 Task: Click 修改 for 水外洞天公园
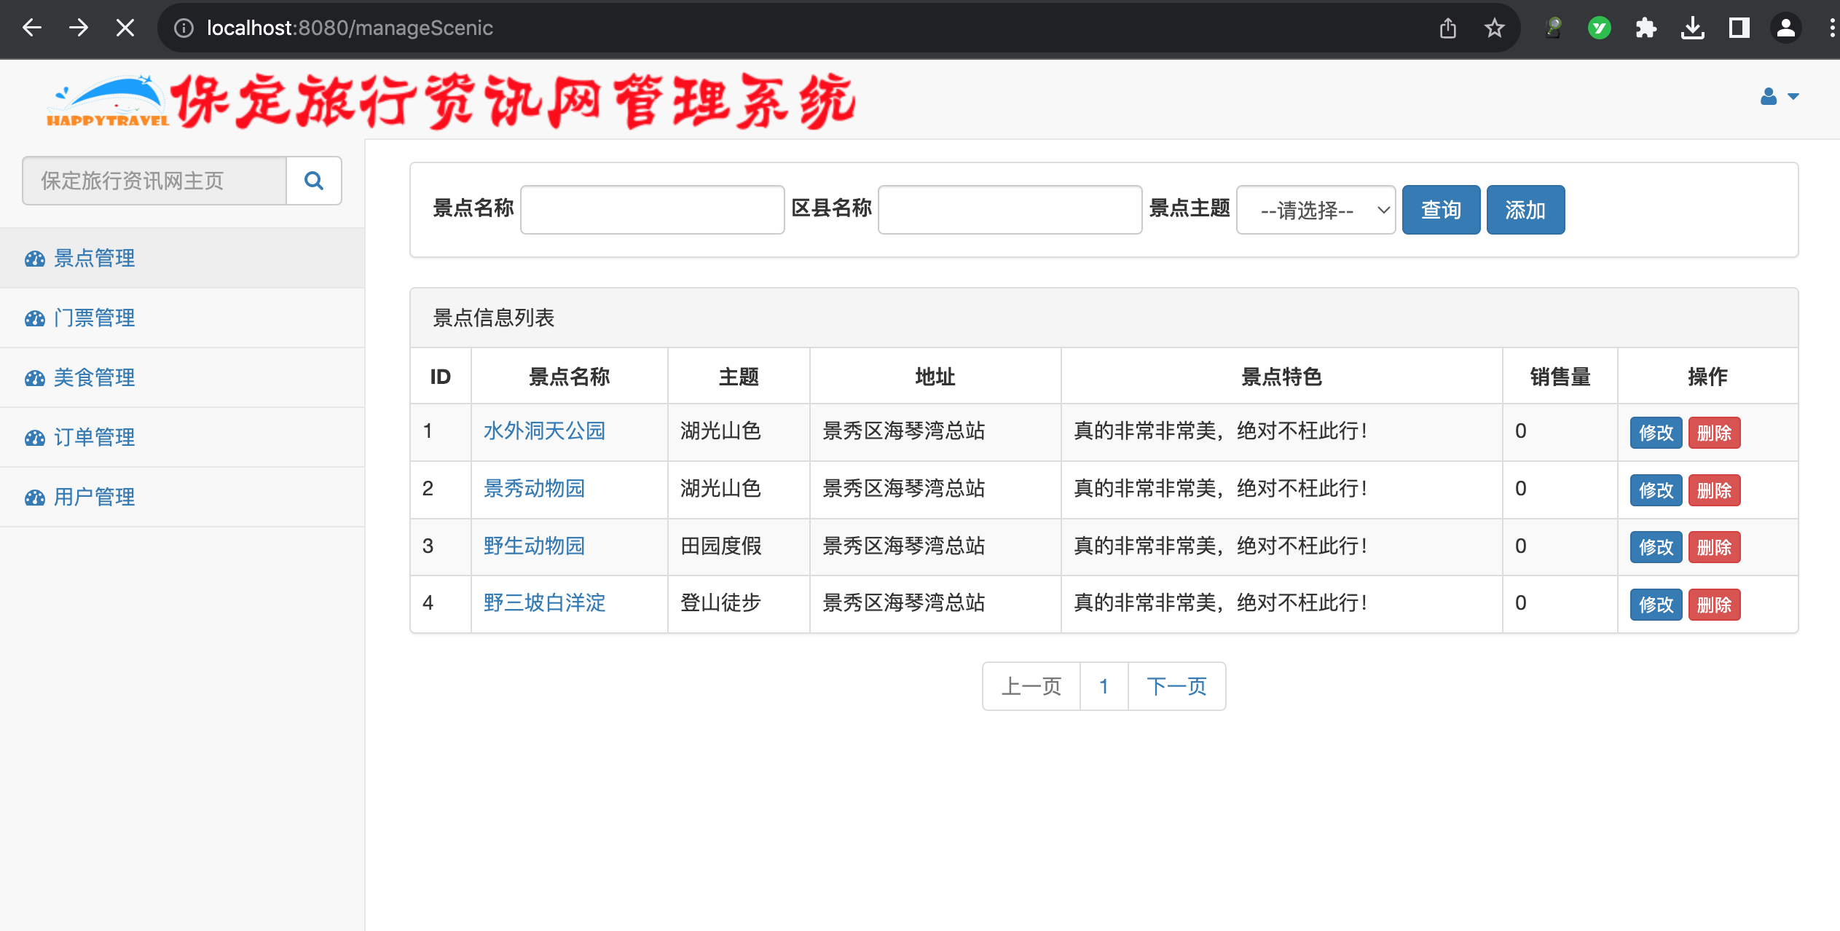click(1656, 433)
